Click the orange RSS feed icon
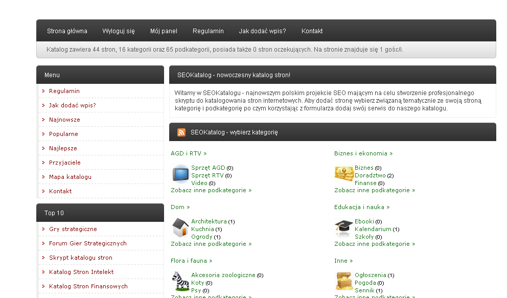The height and width of the screenshot is (298, 507). [181, 132]
